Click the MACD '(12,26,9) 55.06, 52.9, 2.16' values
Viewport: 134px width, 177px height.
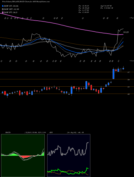tap(35, 132)
